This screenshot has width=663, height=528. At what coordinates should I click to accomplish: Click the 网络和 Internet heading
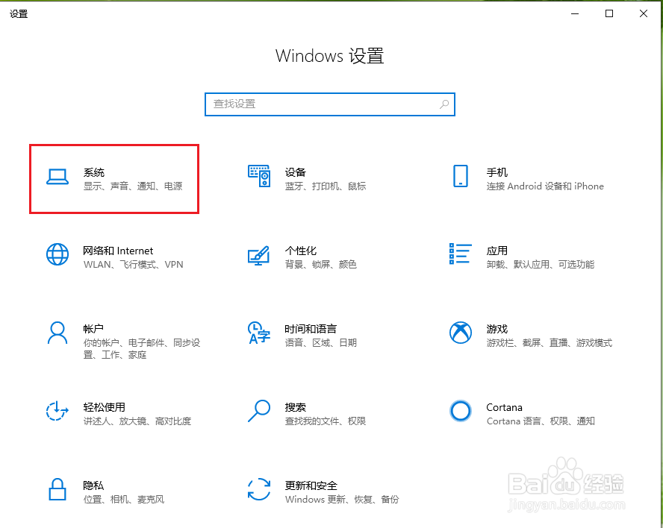(118, 251)
